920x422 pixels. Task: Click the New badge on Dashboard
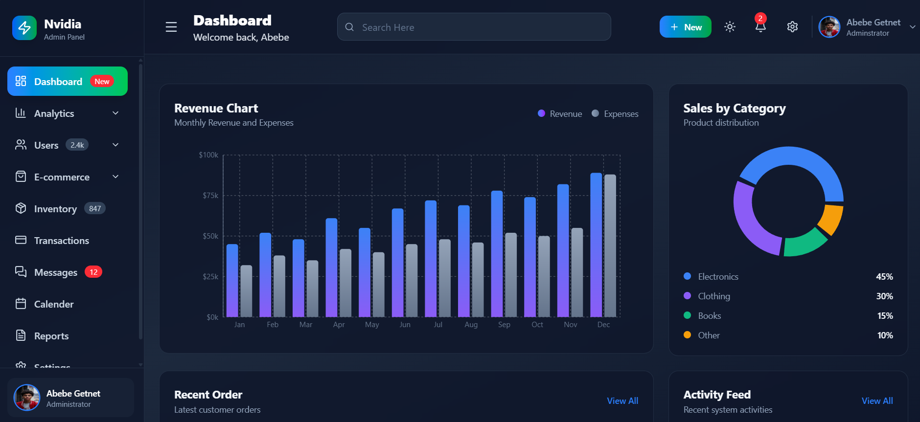pos(102,81)
